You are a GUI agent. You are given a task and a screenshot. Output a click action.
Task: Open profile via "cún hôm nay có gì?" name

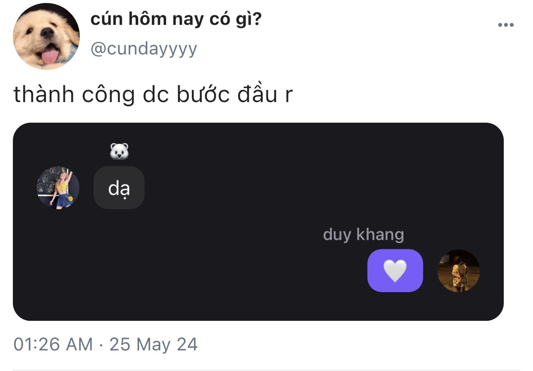pos(176,20)
